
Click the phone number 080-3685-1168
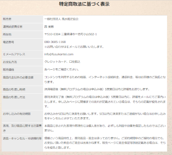[x=55, y=42]
